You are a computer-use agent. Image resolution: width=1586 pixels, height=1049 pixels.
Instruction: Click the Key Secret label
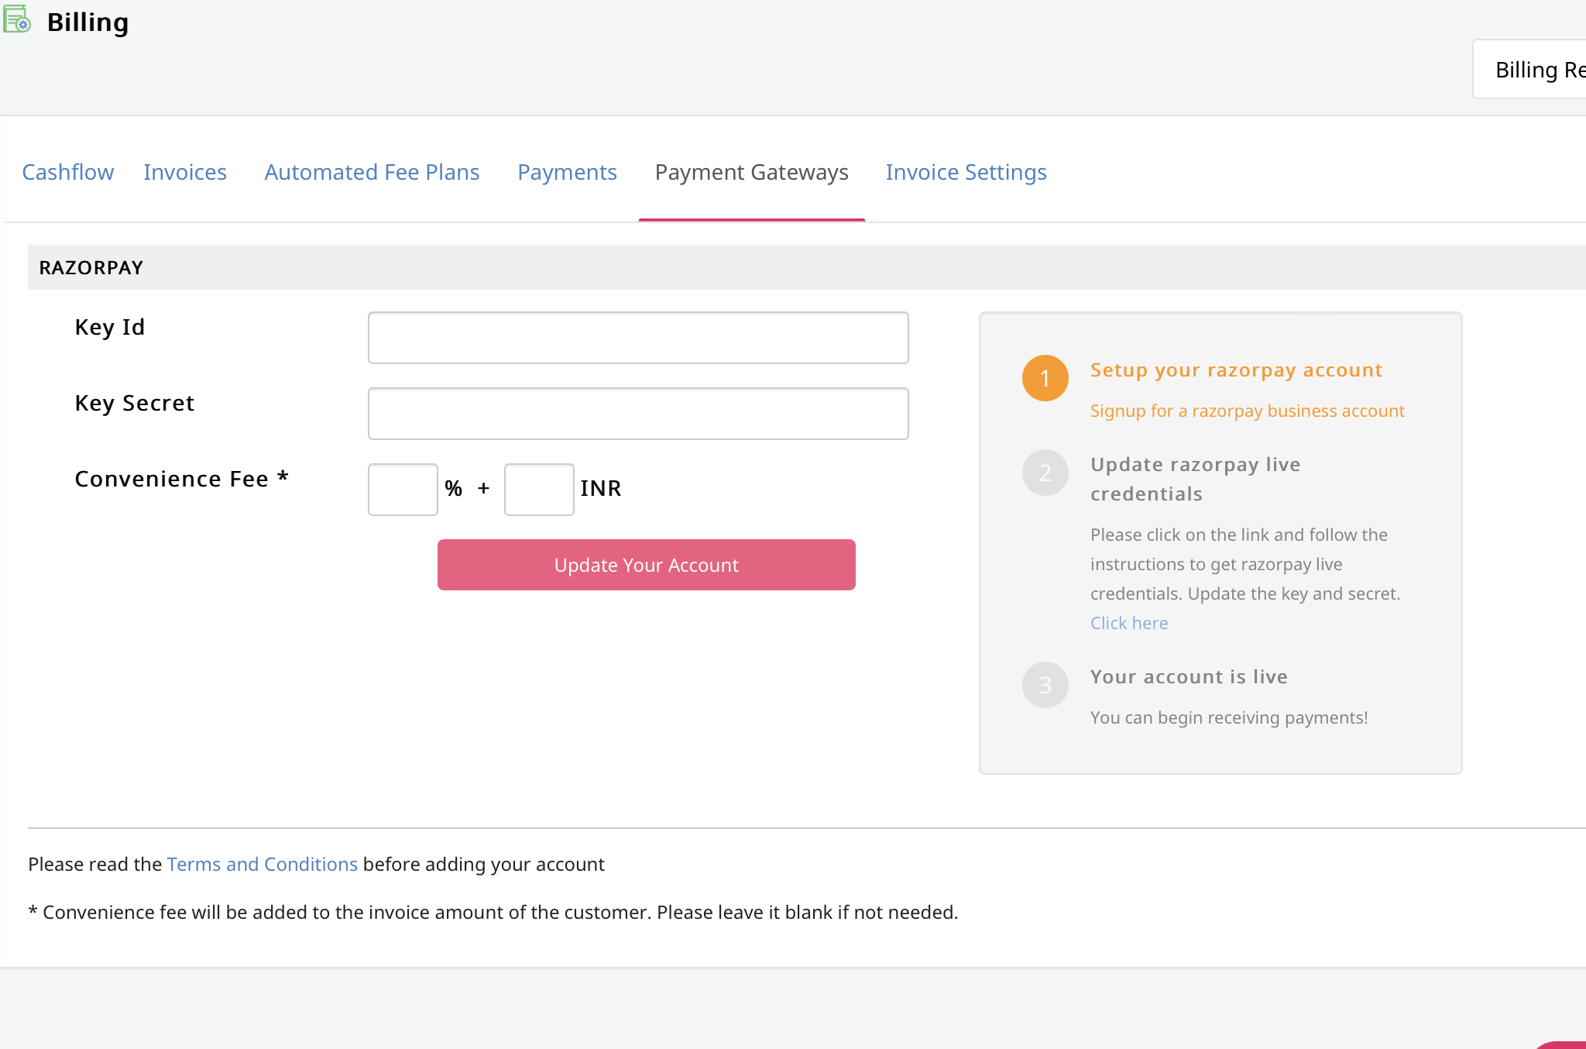(135, 403)
